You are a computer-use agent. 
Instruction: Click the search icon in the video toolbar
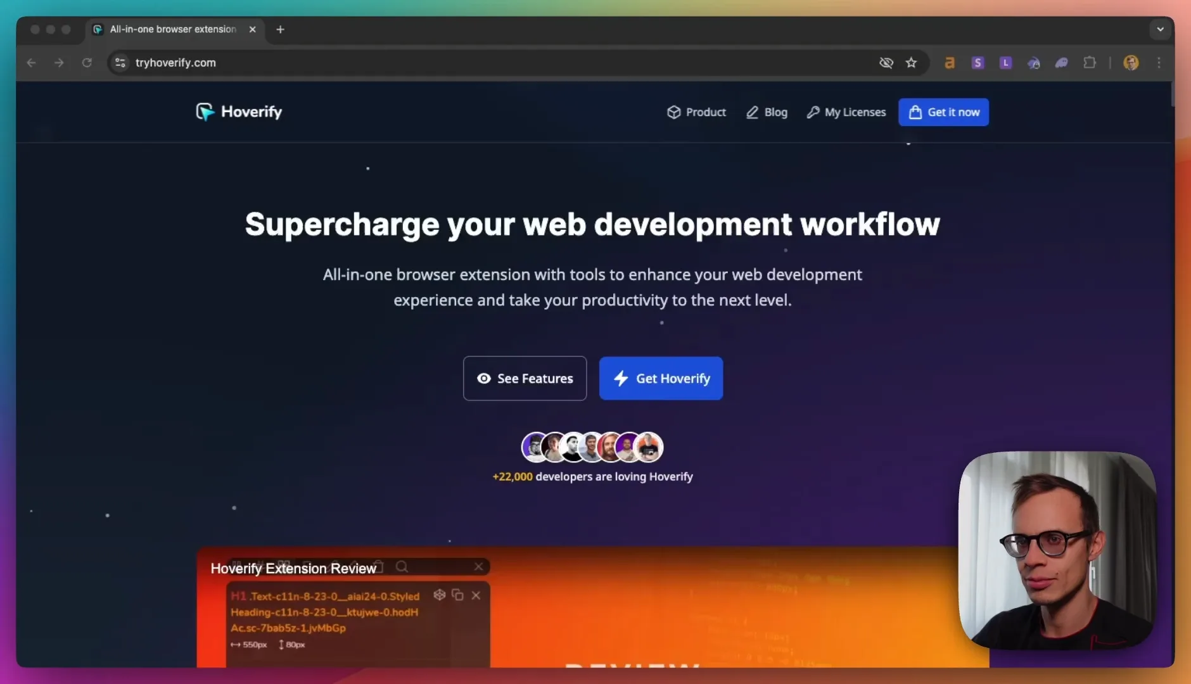(x=402, y=567)
